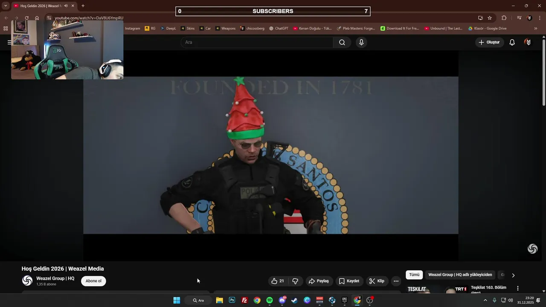
Task: Mute the tab via speaker icon
Action: (66, 6)
